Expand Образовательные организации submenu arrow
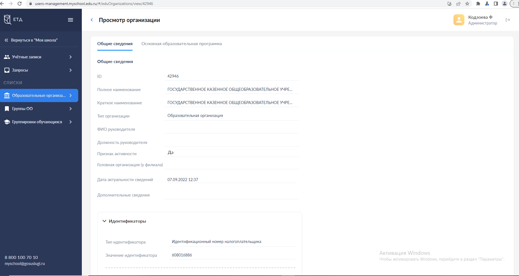 pos(71,95)
